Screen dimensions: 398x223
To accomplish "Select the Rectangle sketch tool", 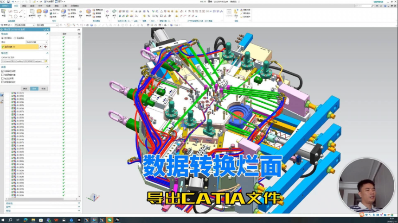I will 16,11.
